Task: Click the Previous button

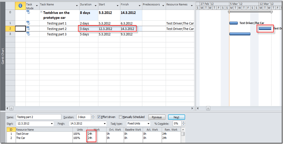Action: tap(157, 117)
